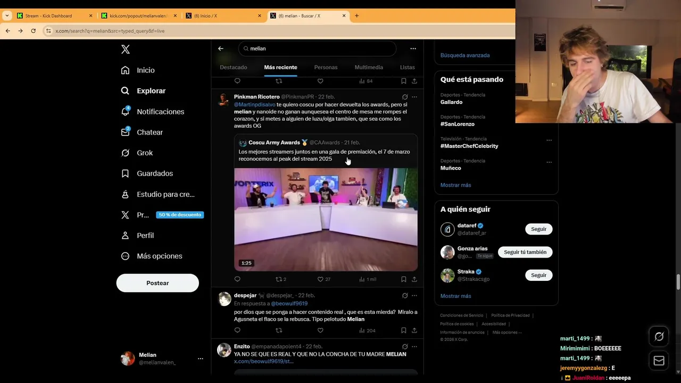The height and width of the screenshot is (383, 681).
Task: Open Condiciones de Servicio footer link
Action: coord(461,315)
